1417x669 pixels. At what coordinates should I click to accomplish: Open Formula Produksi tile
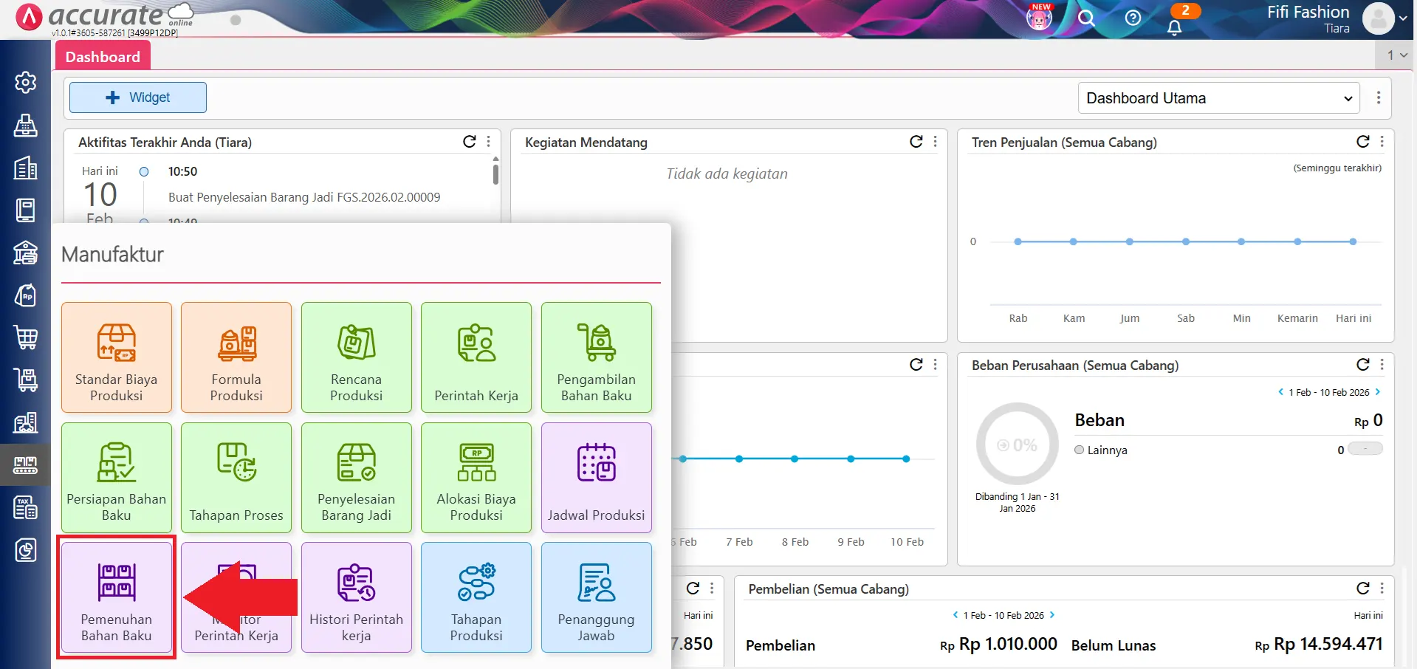[236, 357]
